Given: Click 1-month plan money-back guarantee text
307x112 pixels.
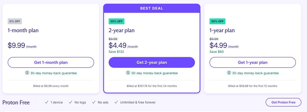Looking at the screenshot, I should (x=53, y=73).
